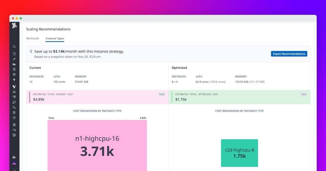
Task: Open the stacked lines logs icon
Action: point(14,97)
